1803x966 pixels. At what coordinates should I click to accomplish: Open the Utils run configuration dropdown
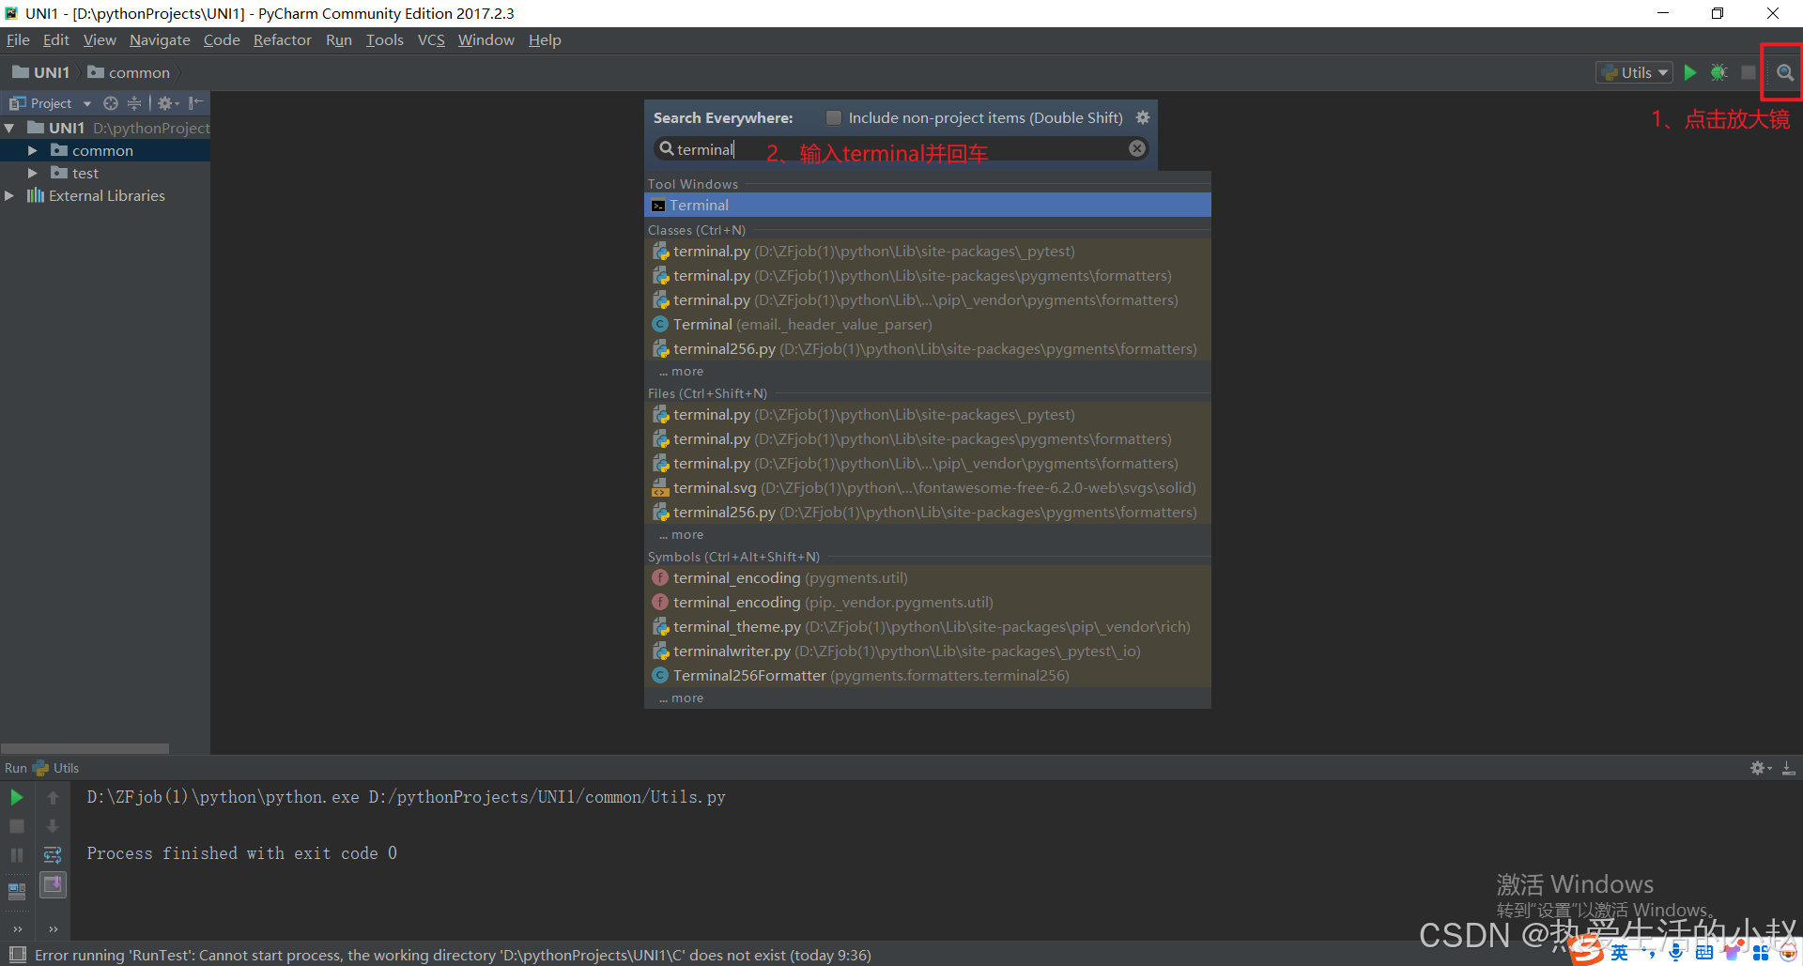click(x=1634, y=72)
